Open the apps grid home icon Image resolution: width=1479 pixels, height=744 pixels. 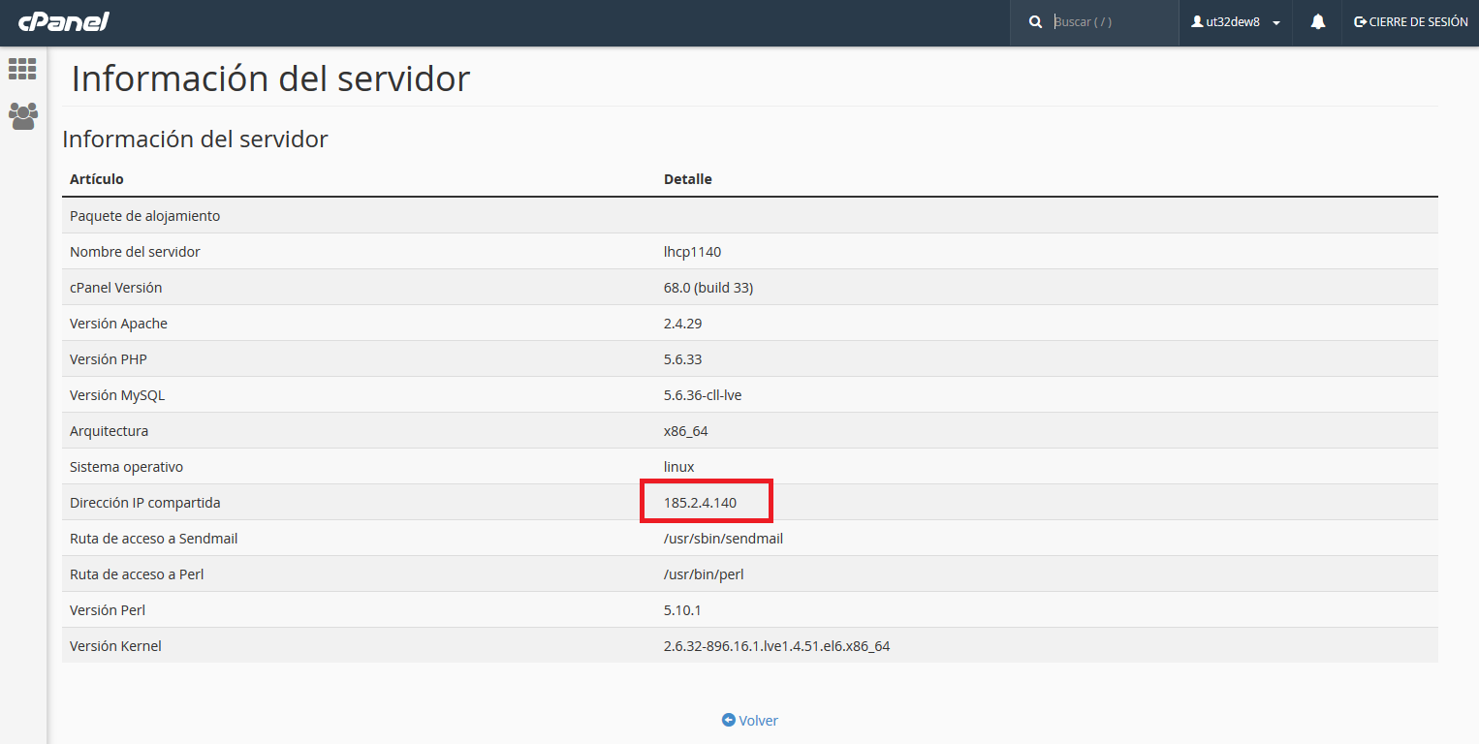(x=22, y=69)
